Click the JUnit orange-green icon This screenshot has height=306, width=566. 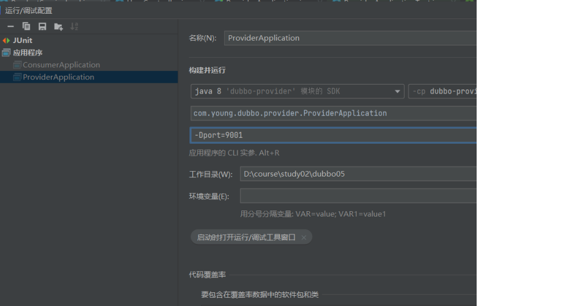(x=7, y=41)
